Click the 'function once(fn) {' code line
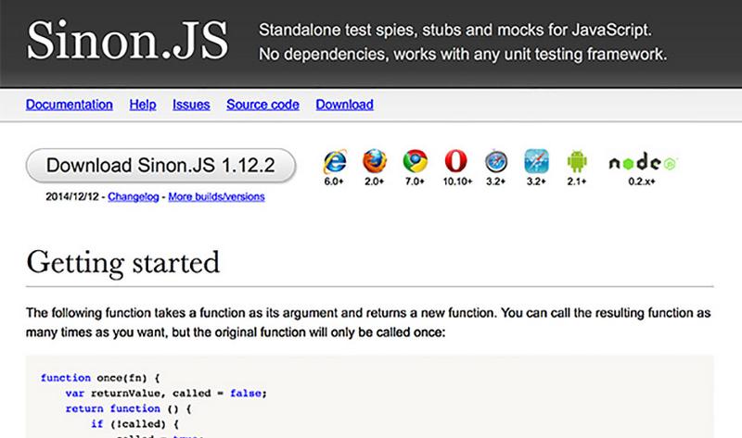This screenshot has width=742, height=438. tap(100, 378)
